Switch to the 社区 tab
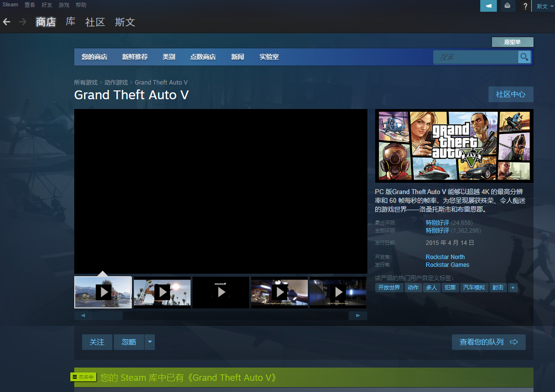 [x=95, y=22]
